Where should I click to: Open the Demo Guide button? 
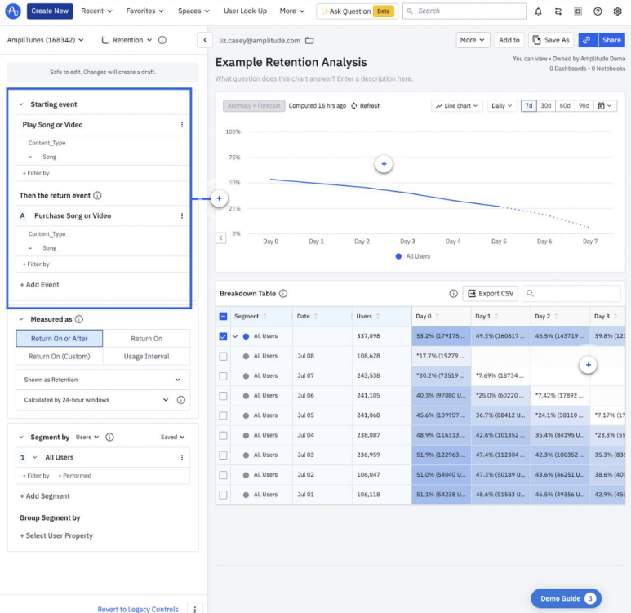pos(567,598)
